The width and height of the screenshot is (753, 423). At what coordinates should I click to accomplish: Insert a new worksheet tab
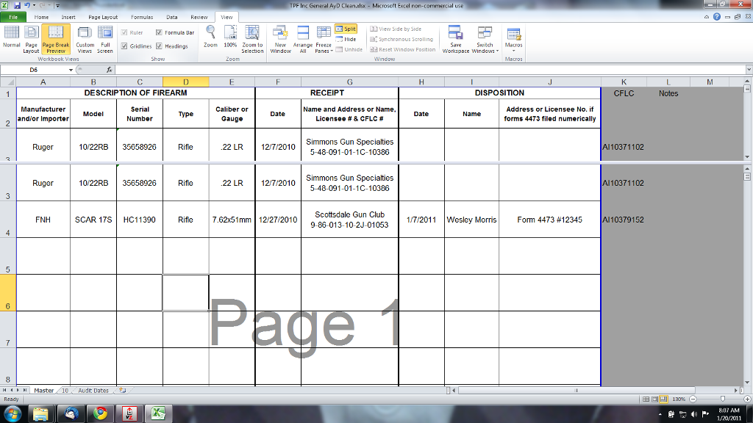123,391
